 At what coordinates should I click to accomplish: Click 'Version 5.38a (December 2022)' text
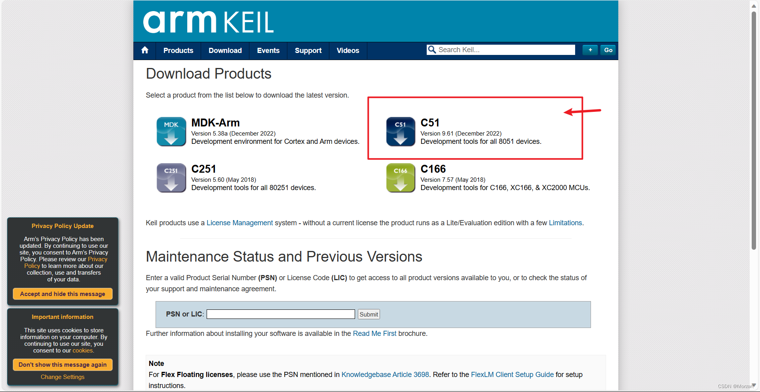pyautogui.click(x=233, y=134)
